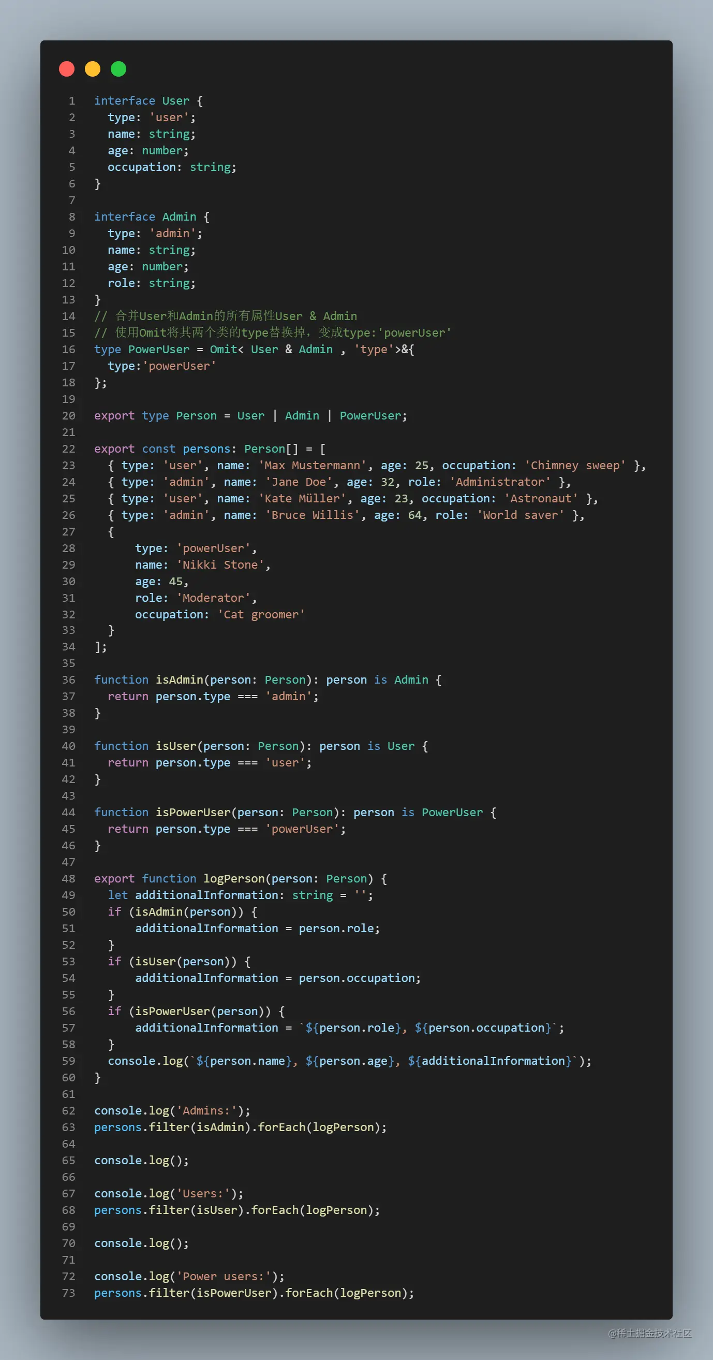Image resolution: width=713 pixels, height=1360 pixels.
Task: Click the 'Administrator' string
Action: tap(500, 482)
